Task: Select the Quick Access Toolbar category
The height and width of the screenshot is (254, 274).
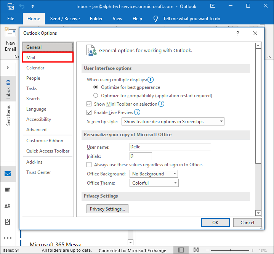Action: [48, 151]
